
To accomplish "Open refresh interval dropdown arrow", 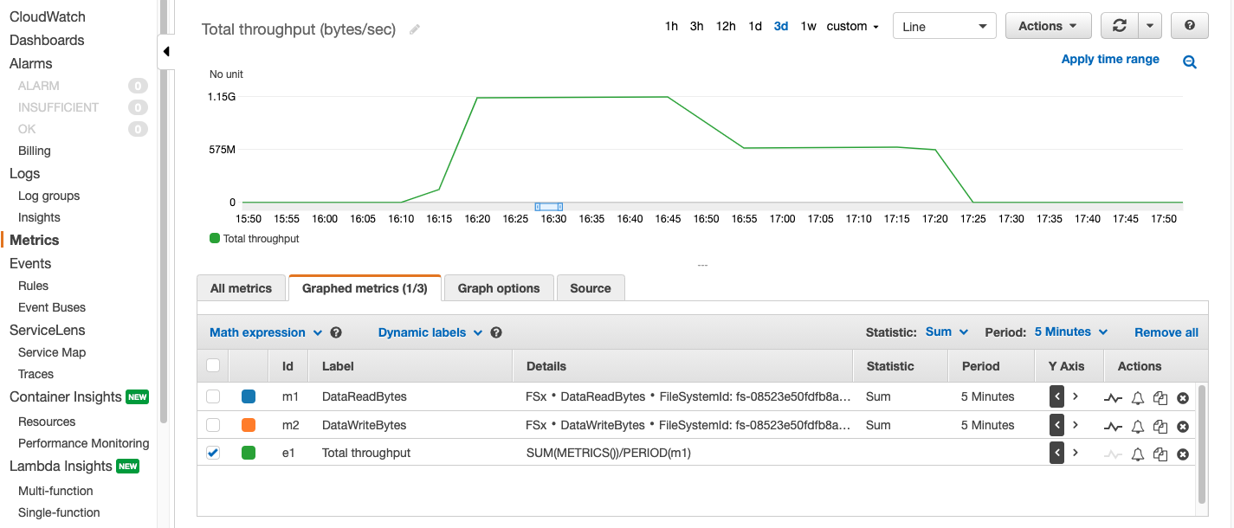I will point(1149,26).
